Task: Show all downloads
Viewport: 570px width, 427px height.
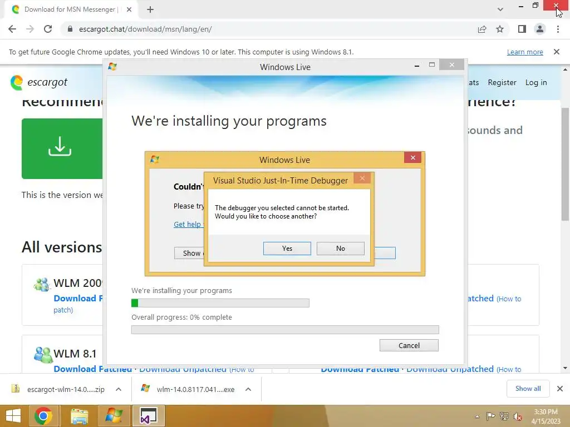Action: pyautogui.click(x=528, y=389)
